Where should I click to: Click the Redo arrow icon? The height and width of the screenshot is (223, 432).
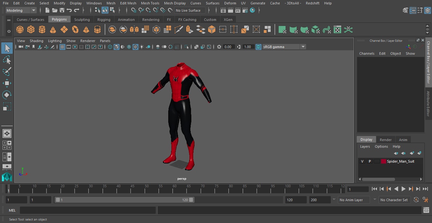[x=77, y=10]
